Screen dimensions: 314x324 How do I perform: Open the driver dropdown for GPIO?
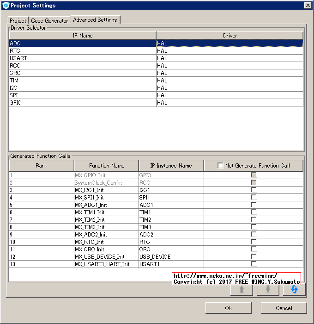coord(229,103)
